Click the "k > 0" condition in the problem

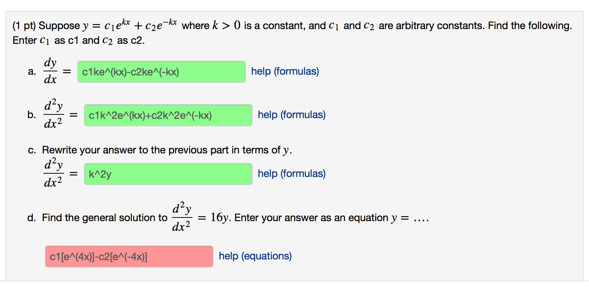226,25
